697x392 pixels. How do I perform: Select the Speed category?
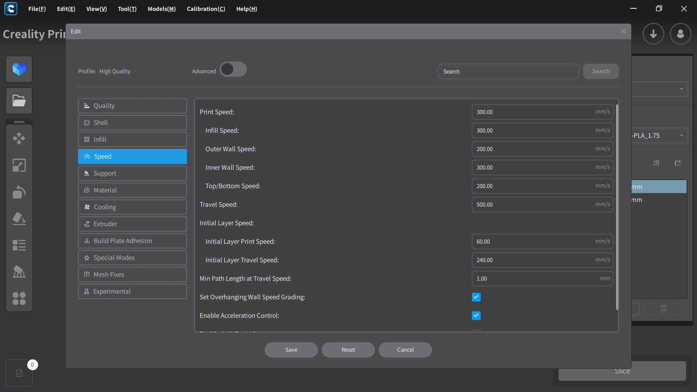coord(133,156)
